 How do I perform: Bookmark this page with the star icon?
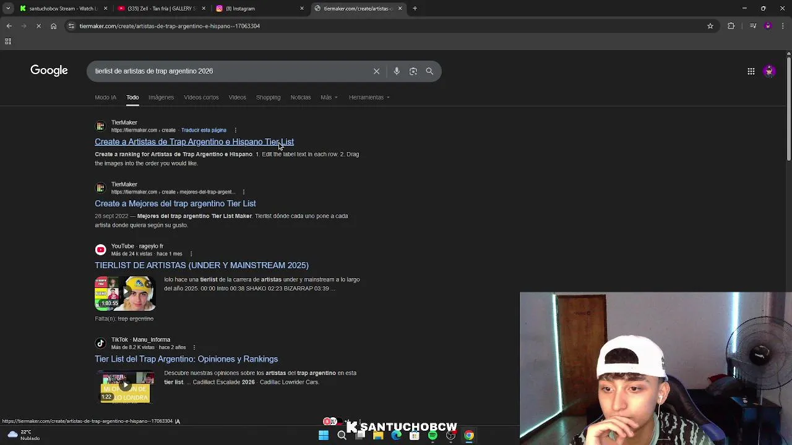point(710,26)
